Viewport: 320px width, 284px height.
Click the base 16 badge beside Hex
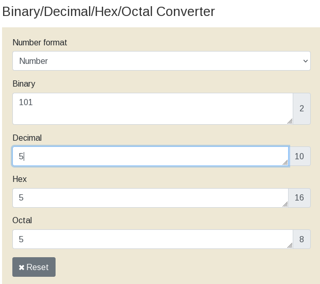tap(299, 198)
